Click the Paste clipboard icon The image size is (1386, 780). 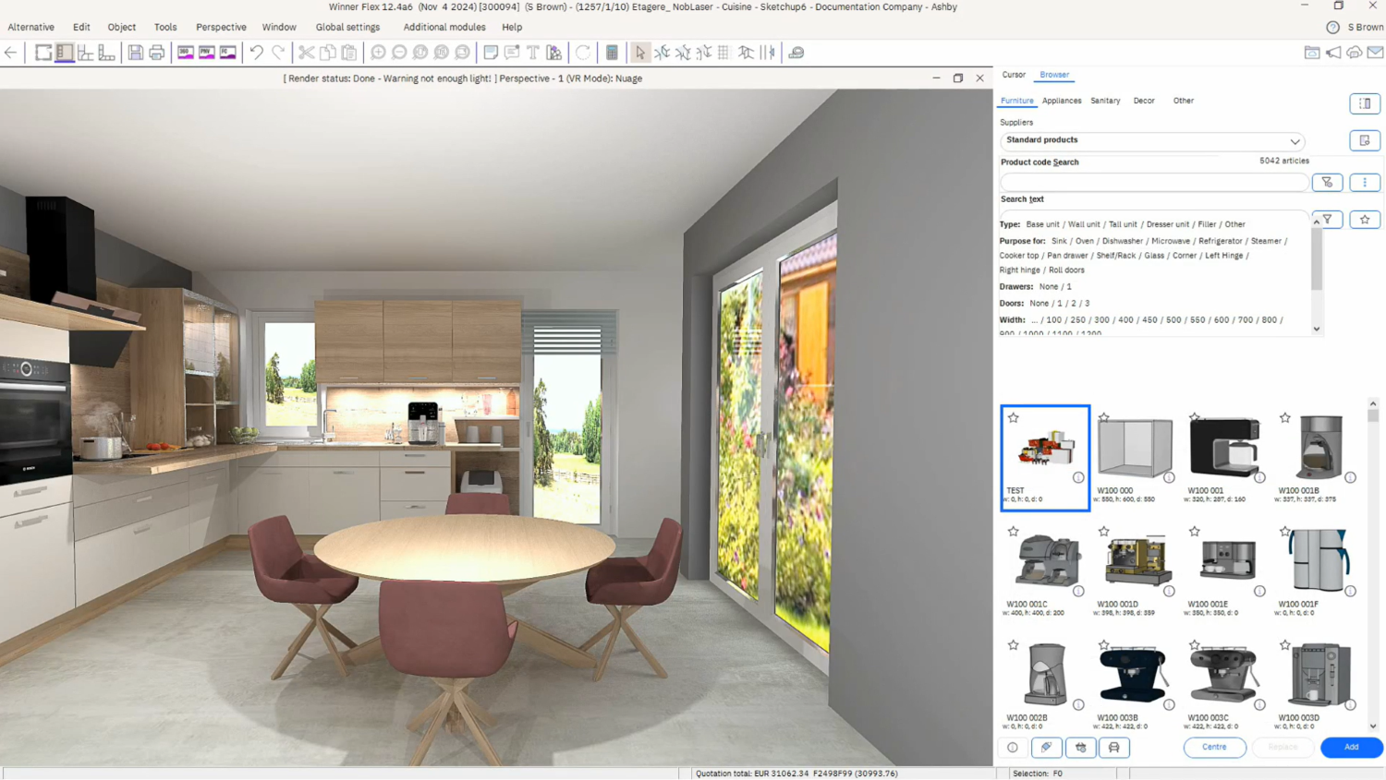[349, 53]
